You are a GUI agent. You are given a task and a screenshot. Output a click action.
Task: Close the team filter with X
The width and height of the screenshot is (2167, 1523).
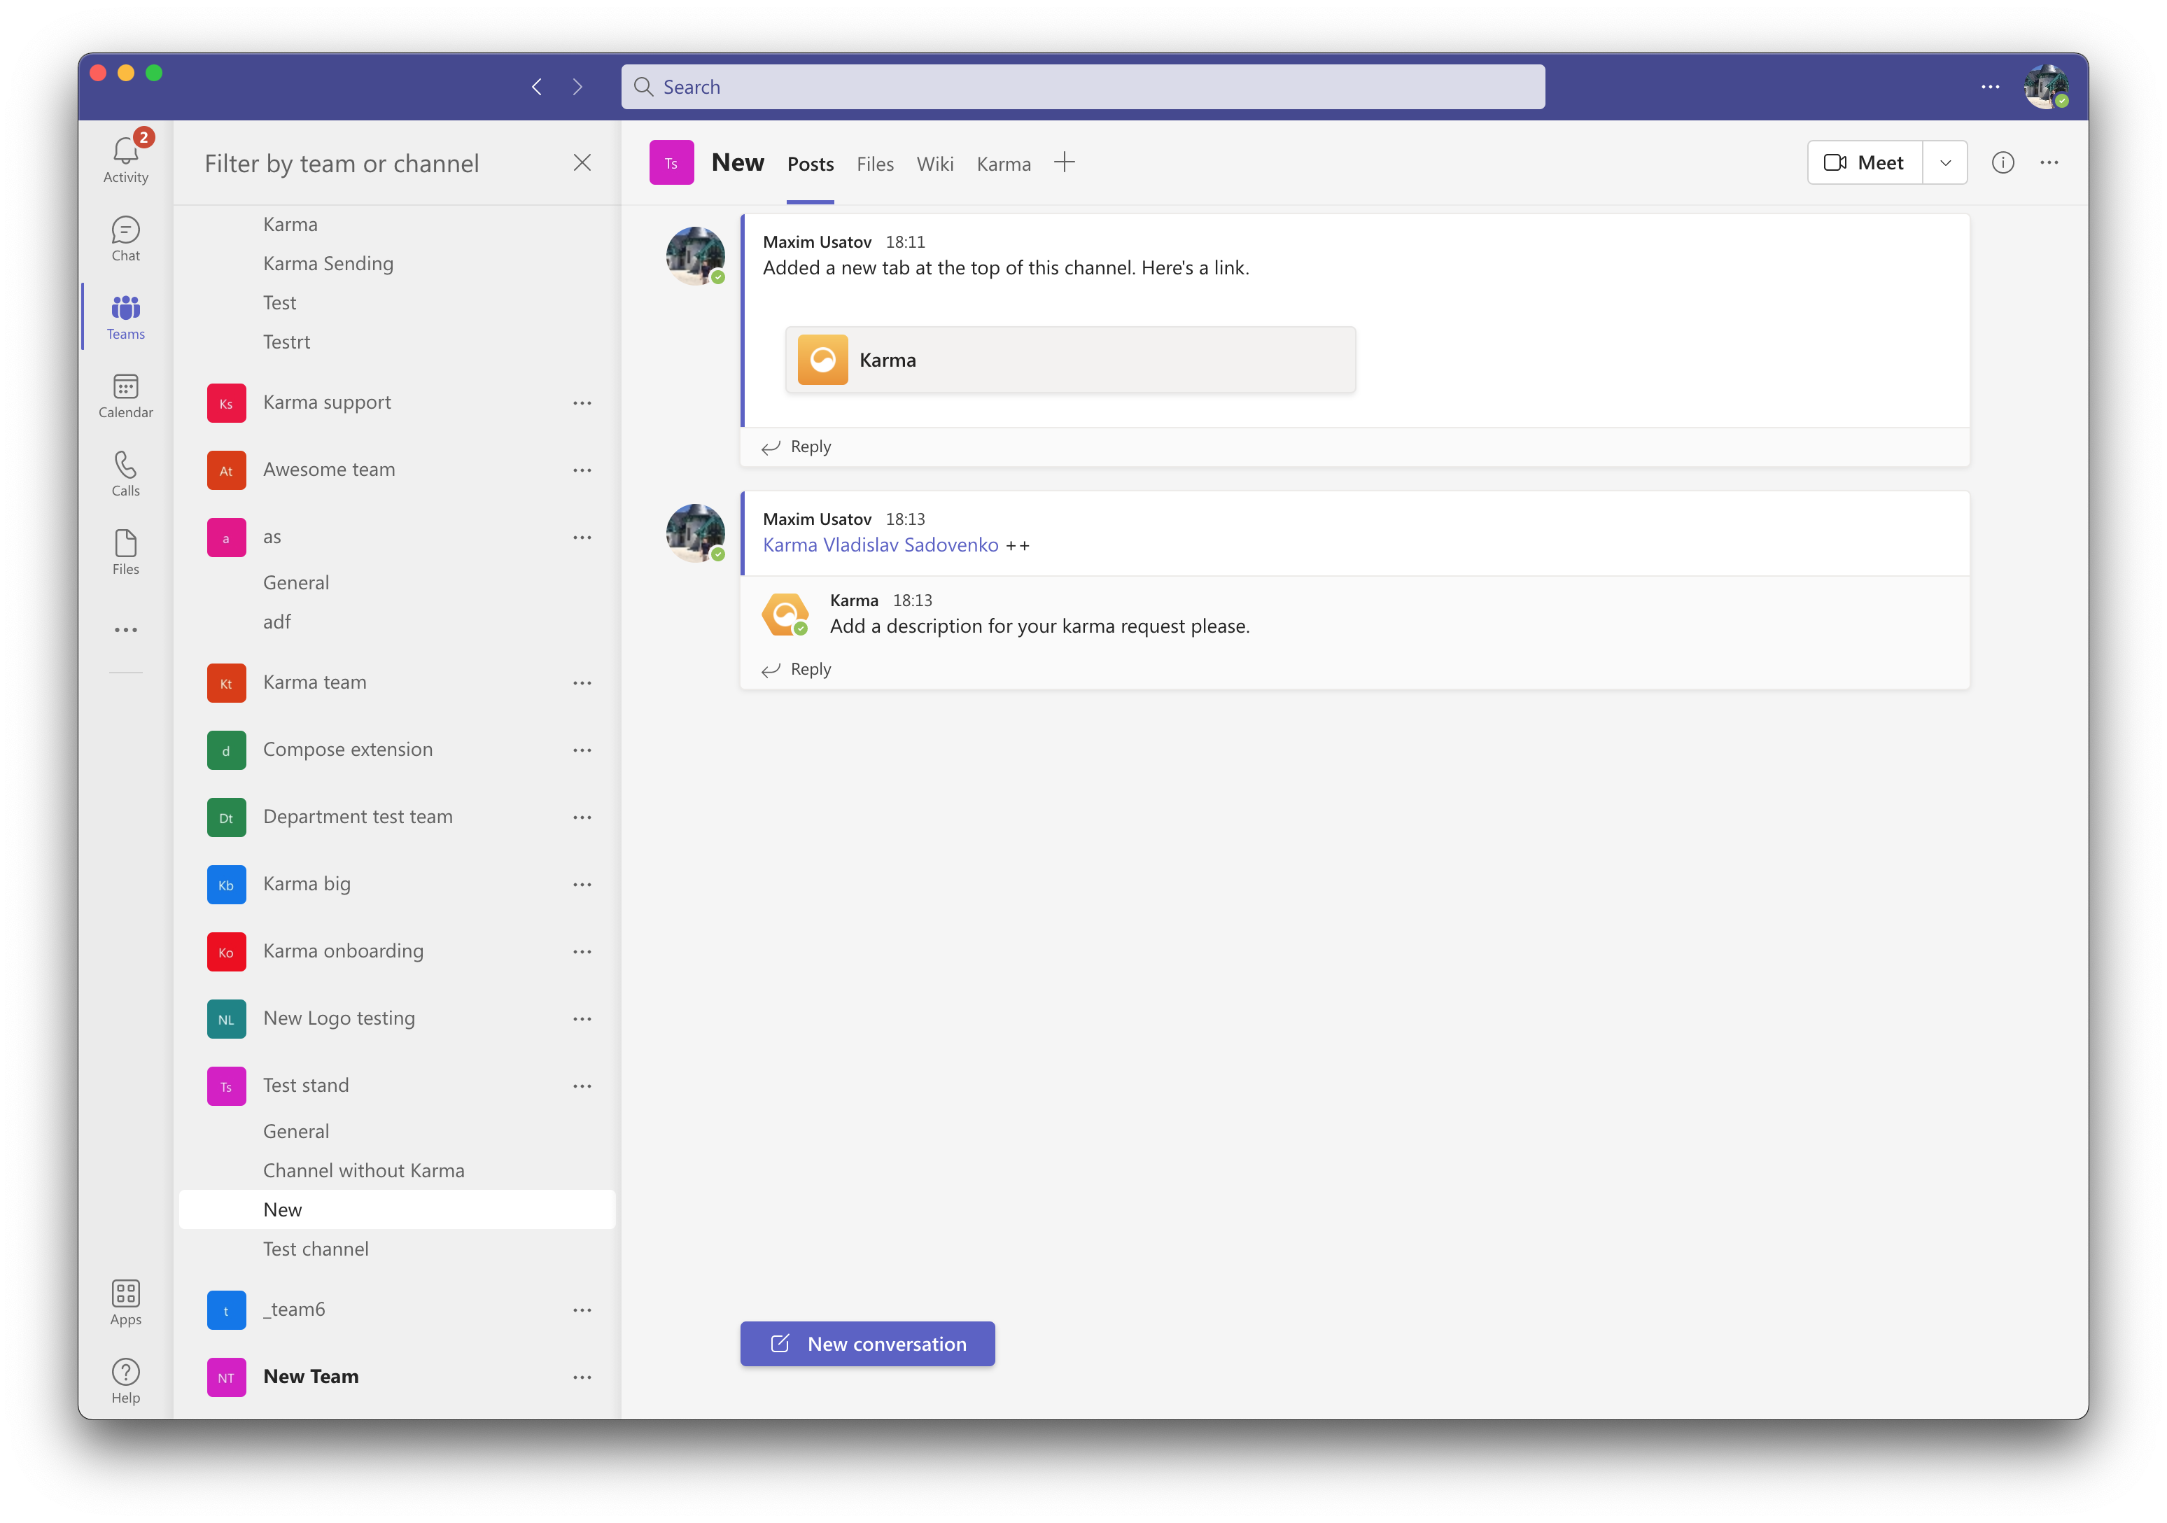point(582,162)
